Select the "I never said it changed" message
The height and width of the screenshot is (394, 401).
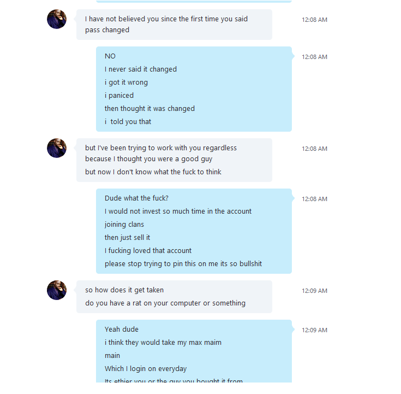[141, 69]
